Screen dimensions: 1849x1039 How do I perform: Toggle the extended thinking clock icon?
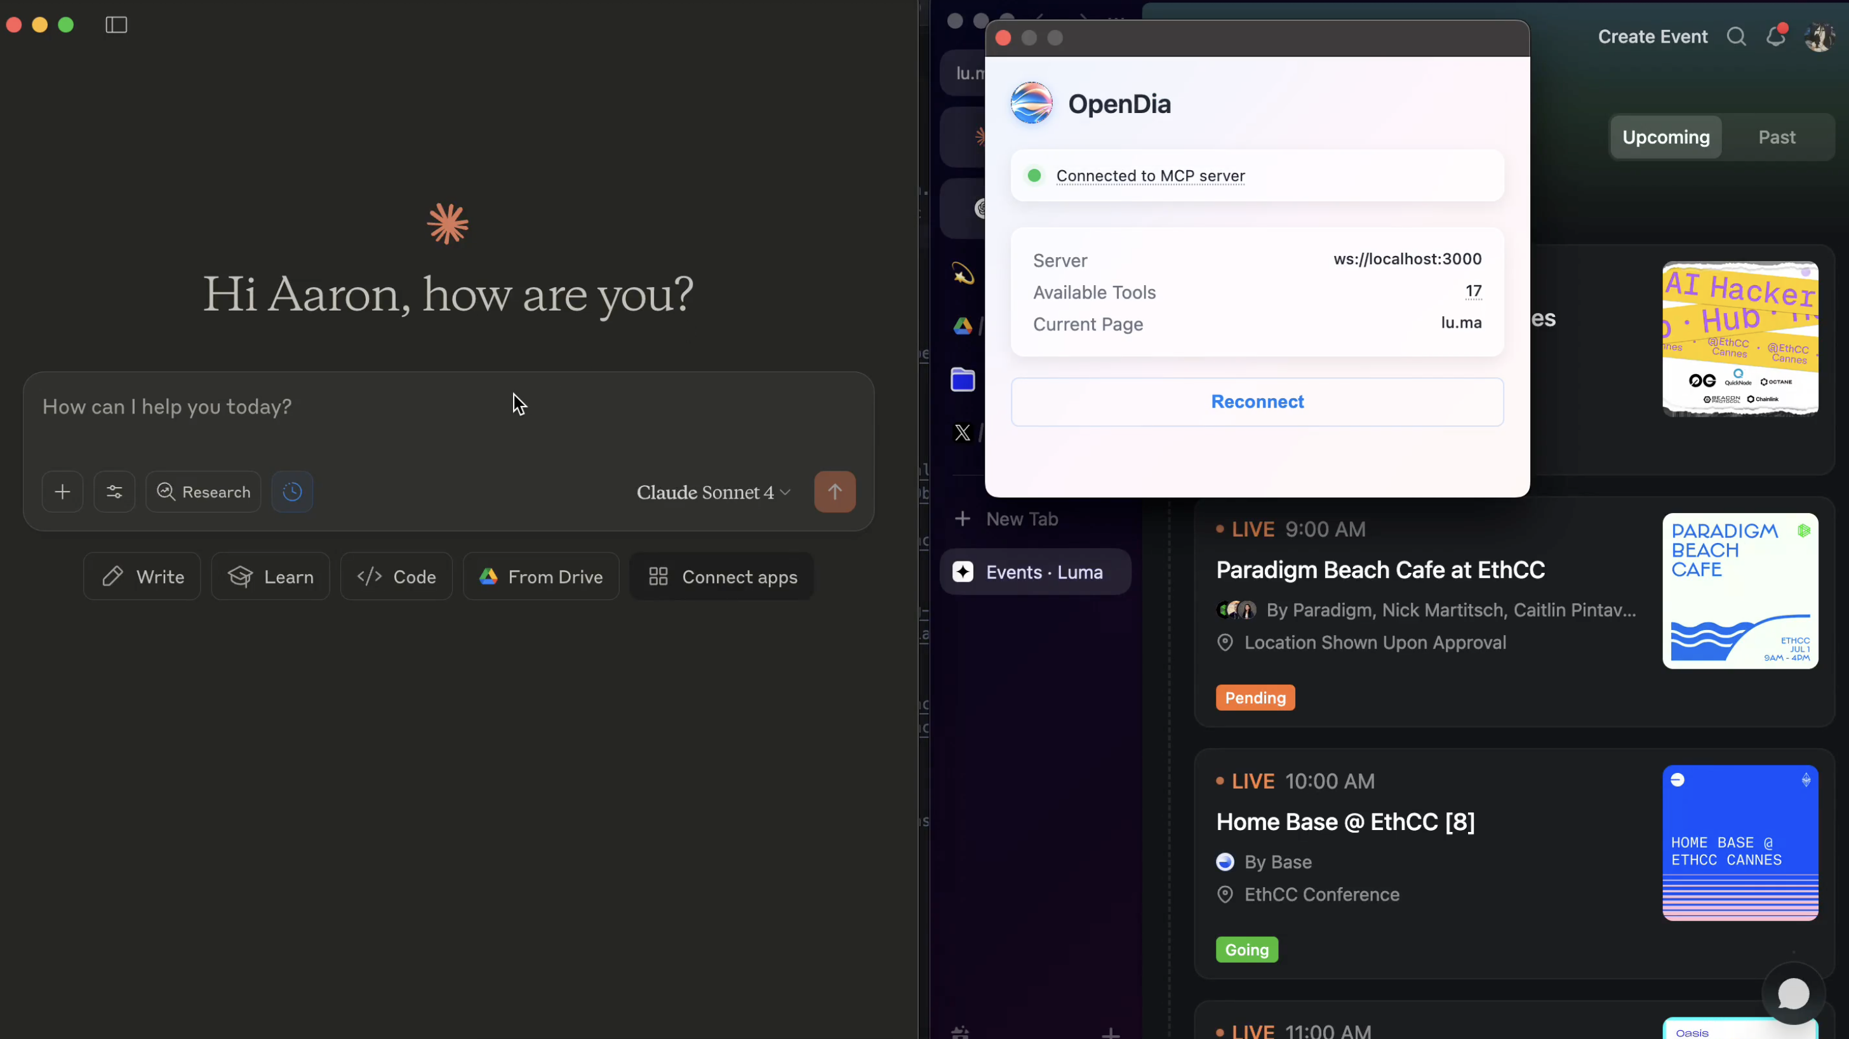click(x=292, y=492)
